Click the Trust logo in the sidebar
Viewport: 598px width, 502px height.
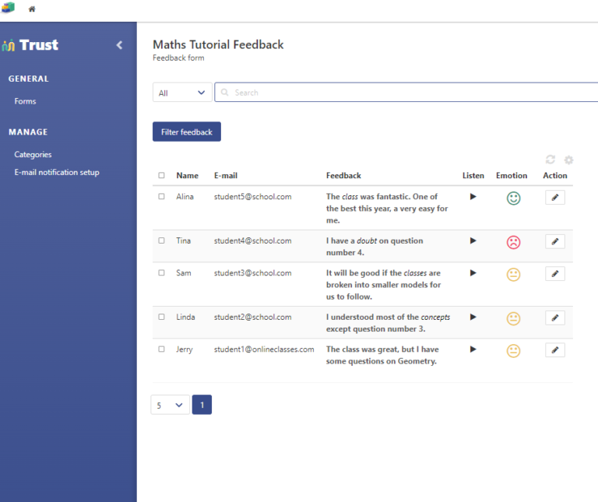point(30,45)
